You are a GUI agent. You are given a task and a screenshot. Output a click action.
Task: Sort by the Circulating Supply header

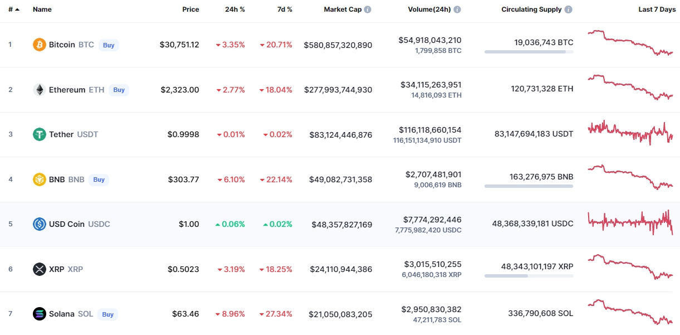pyautogui.click(x=531, y=9)
